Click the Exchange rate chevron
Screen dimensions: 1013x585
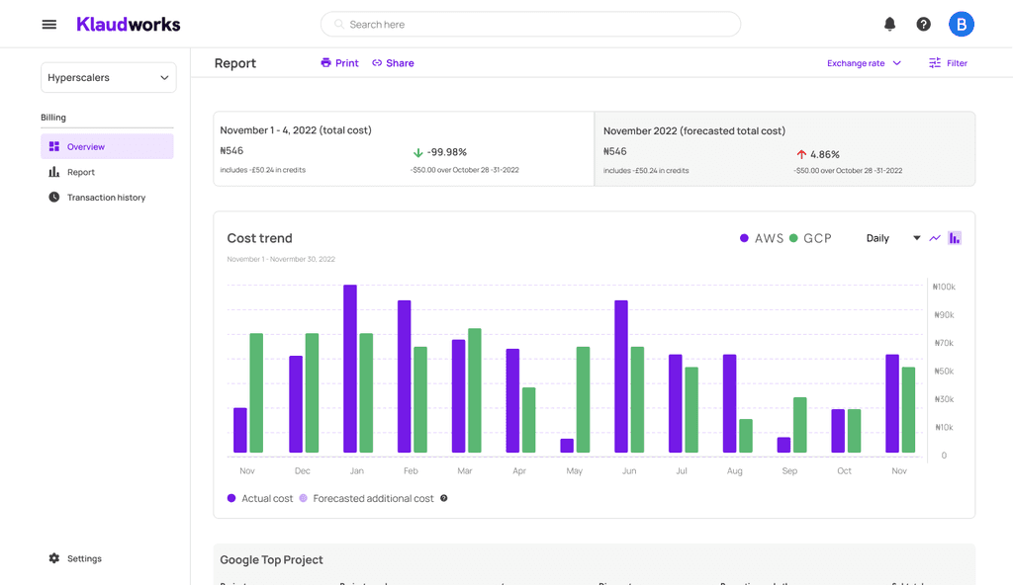(896, 62)
